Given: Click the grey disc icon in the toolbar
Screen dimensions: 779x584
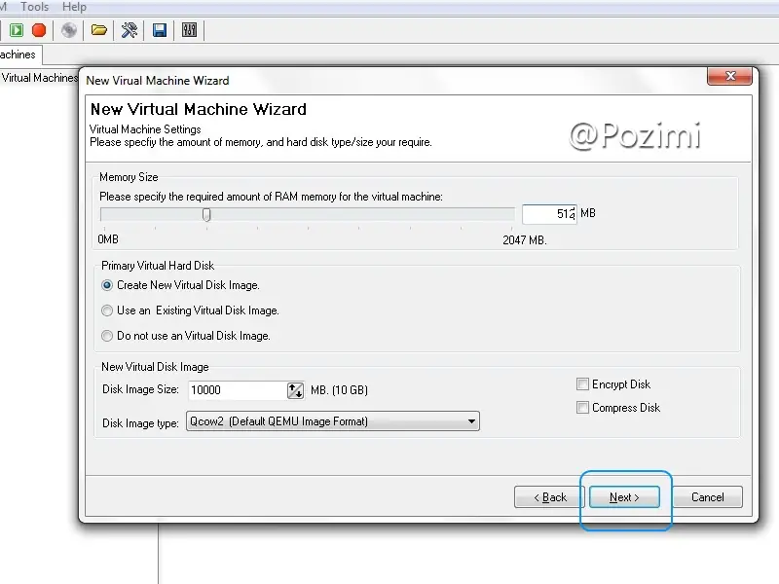Looking at the screenshot, I should (x=69, y=30).
